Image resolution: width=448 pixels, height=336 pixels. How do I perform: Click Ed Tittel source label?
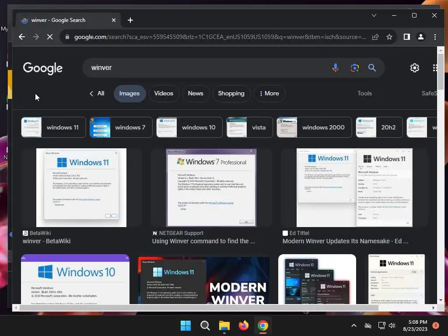(x=296, y=233)
